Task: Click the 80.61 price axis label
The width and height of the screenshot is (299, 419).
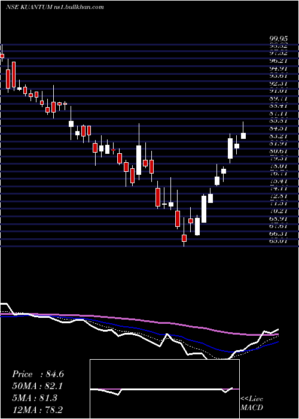Action: [x=278, y=151]
